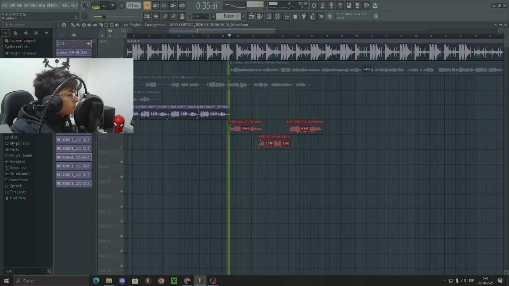Toggle the automation arrow button
509x286 pixels.
pos(156,16)
